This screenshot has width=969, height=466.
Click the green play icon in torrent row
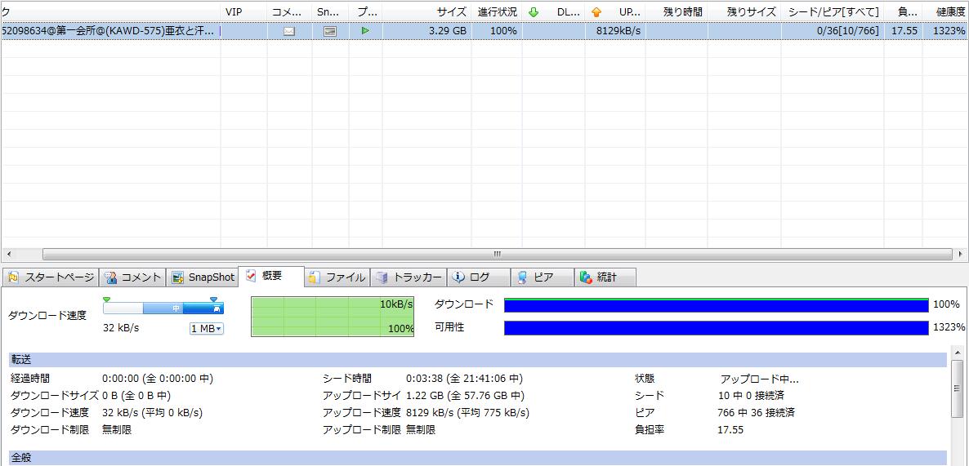pos(365,31)
